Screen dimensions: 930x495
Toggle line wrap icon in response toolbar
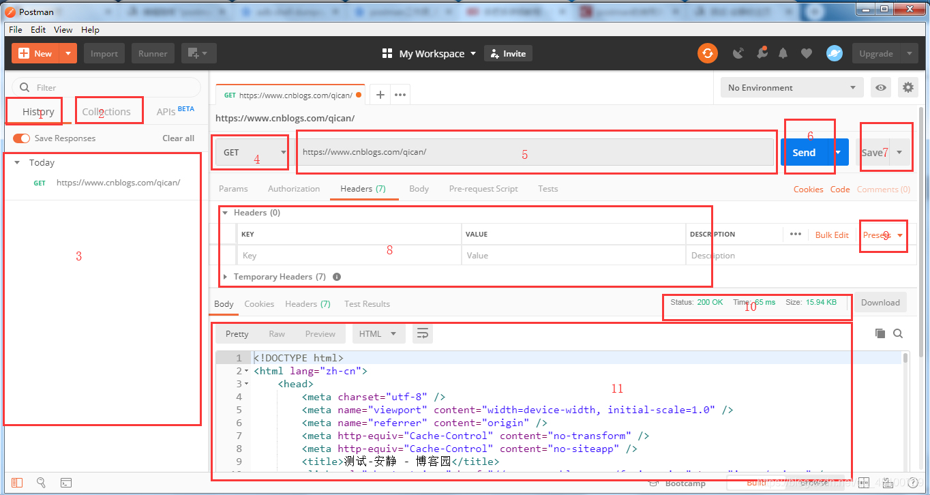click(423, 333)
